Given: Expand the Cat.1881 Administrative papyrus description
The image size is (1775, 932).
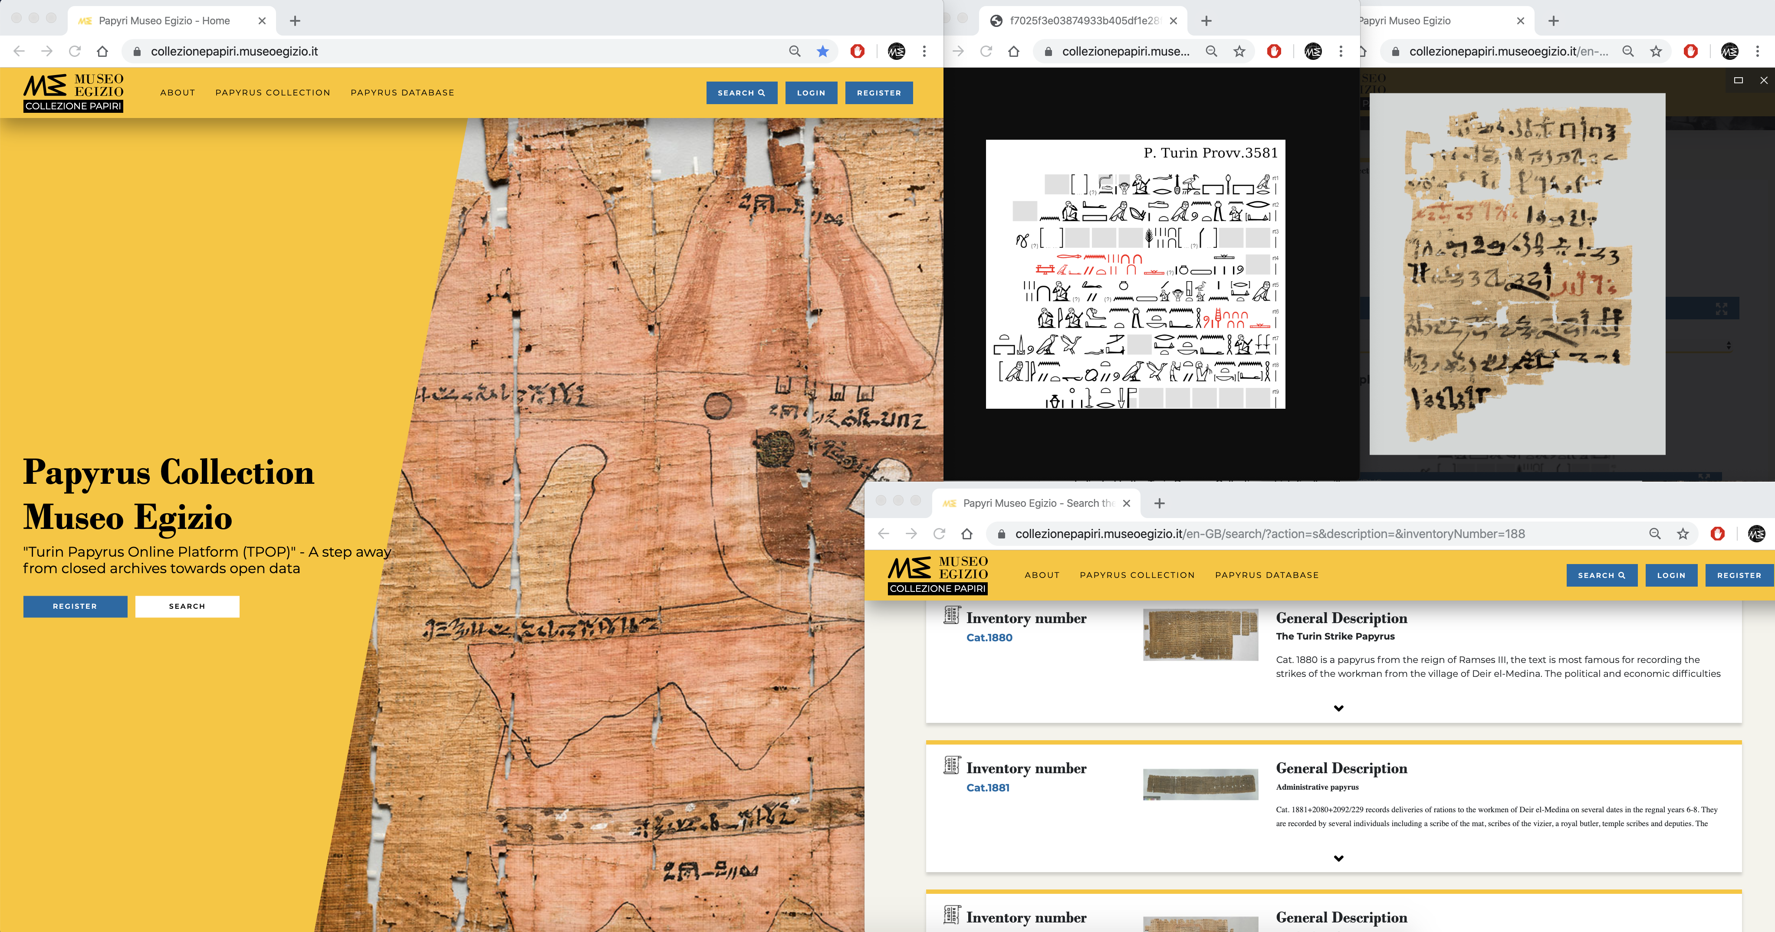Looking at the screenshot, I should click(1338, 858).
